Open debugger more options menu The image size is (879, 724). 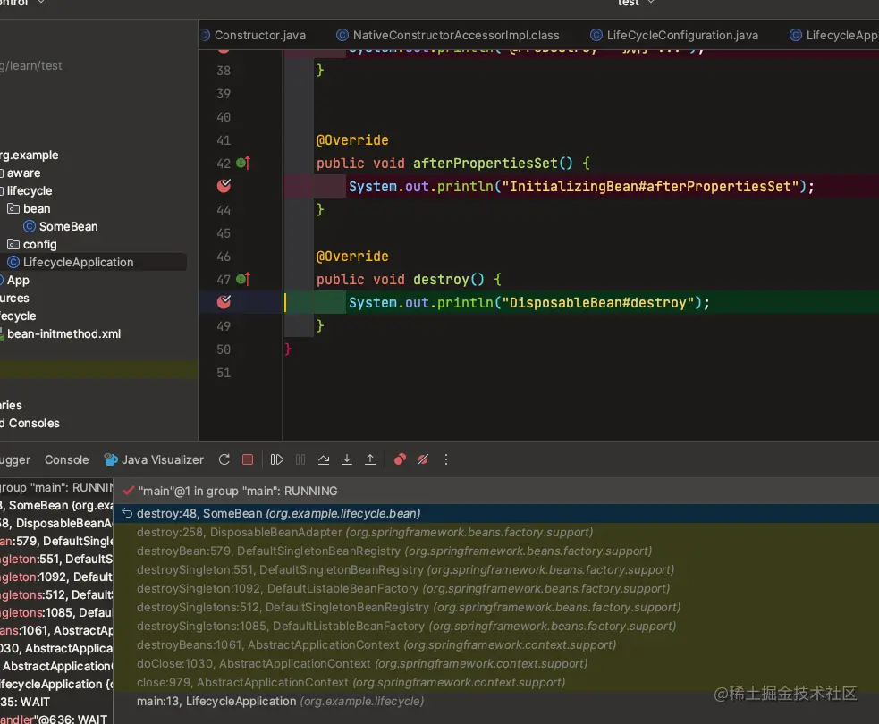pos(446,459)
